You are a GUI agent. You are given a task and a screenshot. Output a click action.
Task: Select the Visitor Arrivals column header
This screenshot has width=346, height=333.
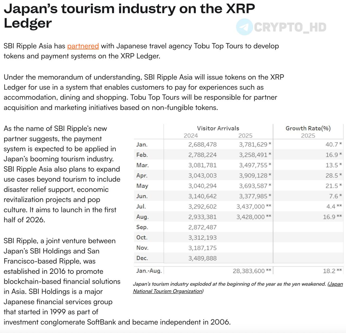coord(218,128)
